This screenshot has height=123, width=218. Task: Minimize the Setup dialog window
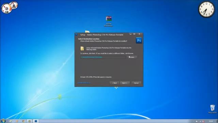(x=130, y=34)
